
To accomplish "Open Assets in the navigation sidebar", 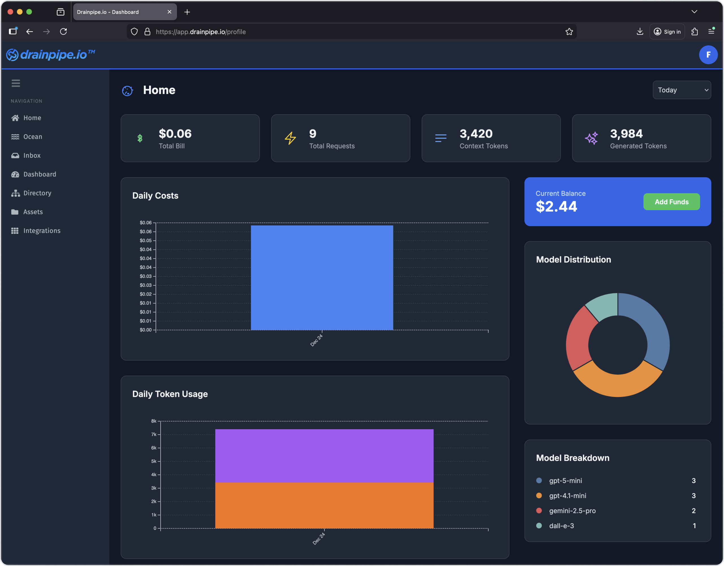I will pos(33,212).
